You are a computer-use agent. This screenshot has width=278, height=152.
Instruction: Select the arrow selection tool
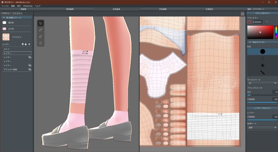tap(40, 23)
